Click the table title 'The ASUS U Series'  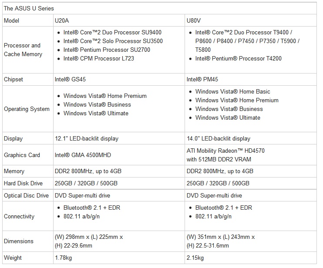29,8
